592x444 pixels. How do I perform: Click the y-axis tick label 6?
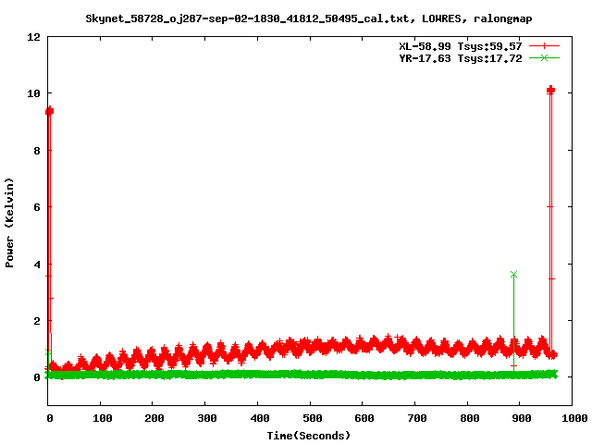click(37, 207)
